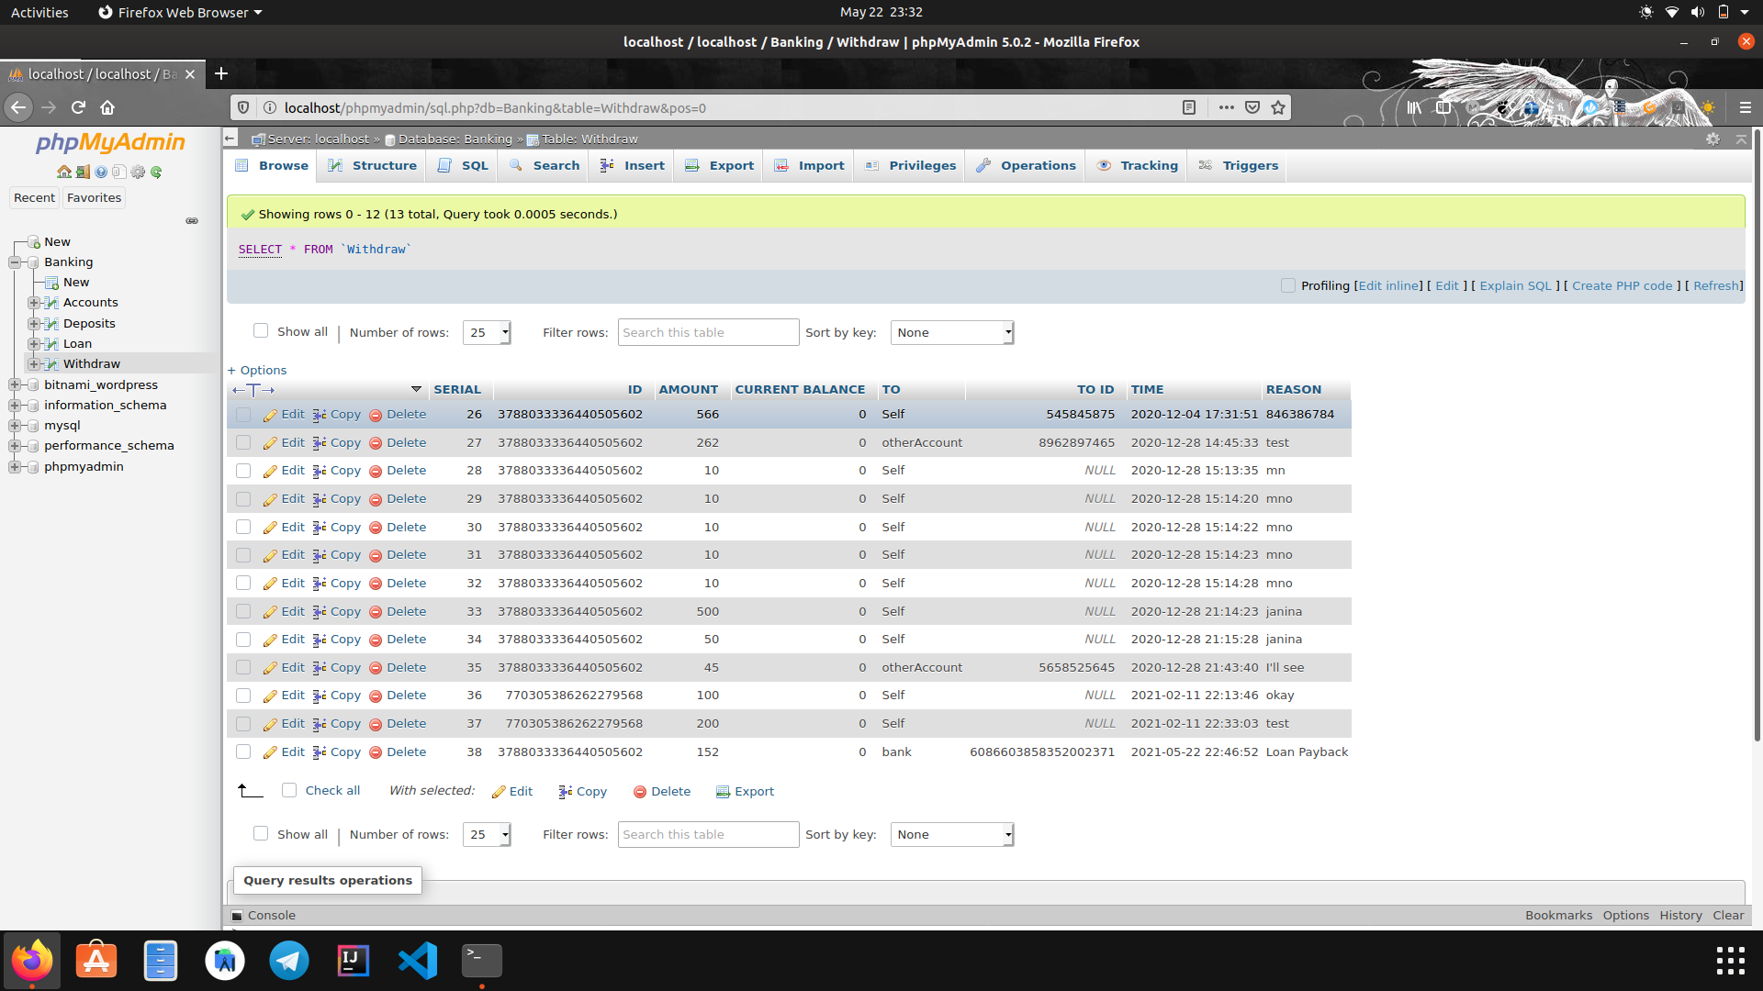Open page settings gear icon
The height and width of the screenshot is (991, 1763).
pos(1712,139)
